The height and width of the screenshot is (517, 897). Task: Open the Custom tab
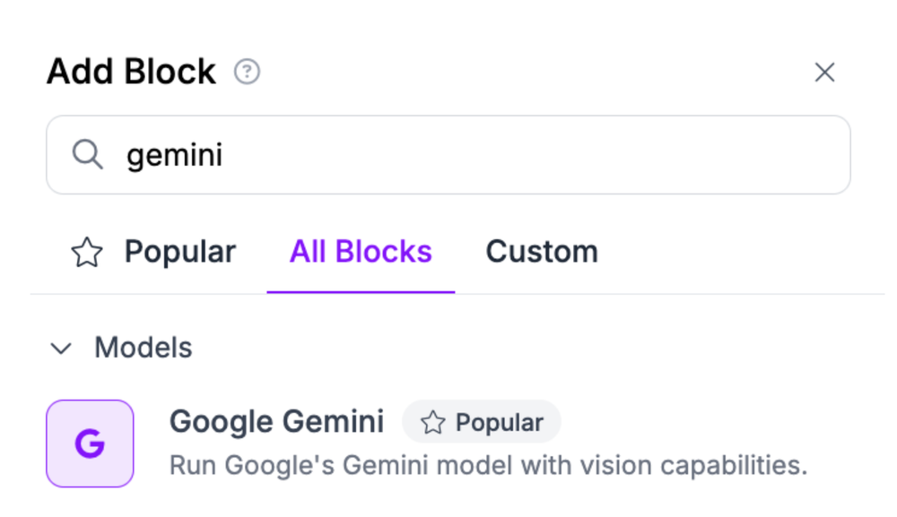541,252
